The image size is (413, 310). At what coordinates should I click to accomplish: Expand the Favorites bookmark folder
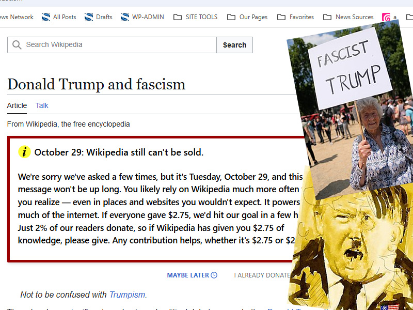(295, 17)
